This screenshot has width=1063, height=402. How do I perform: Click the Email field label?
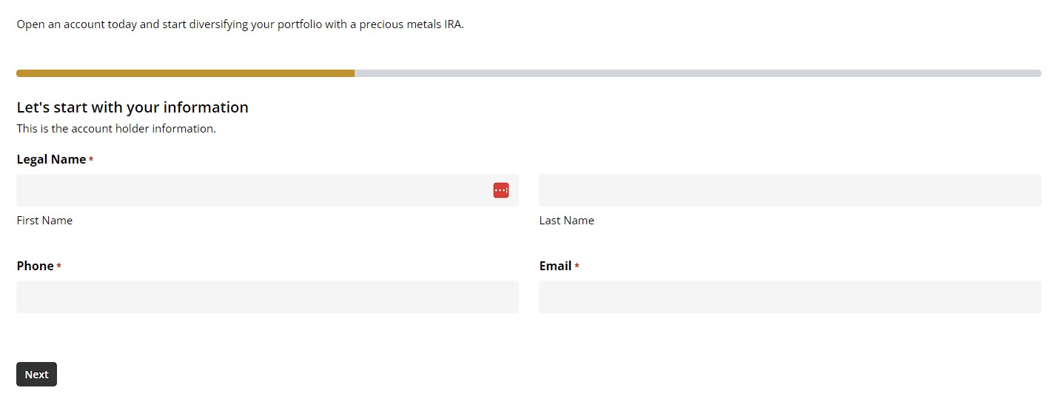point(555,266)
